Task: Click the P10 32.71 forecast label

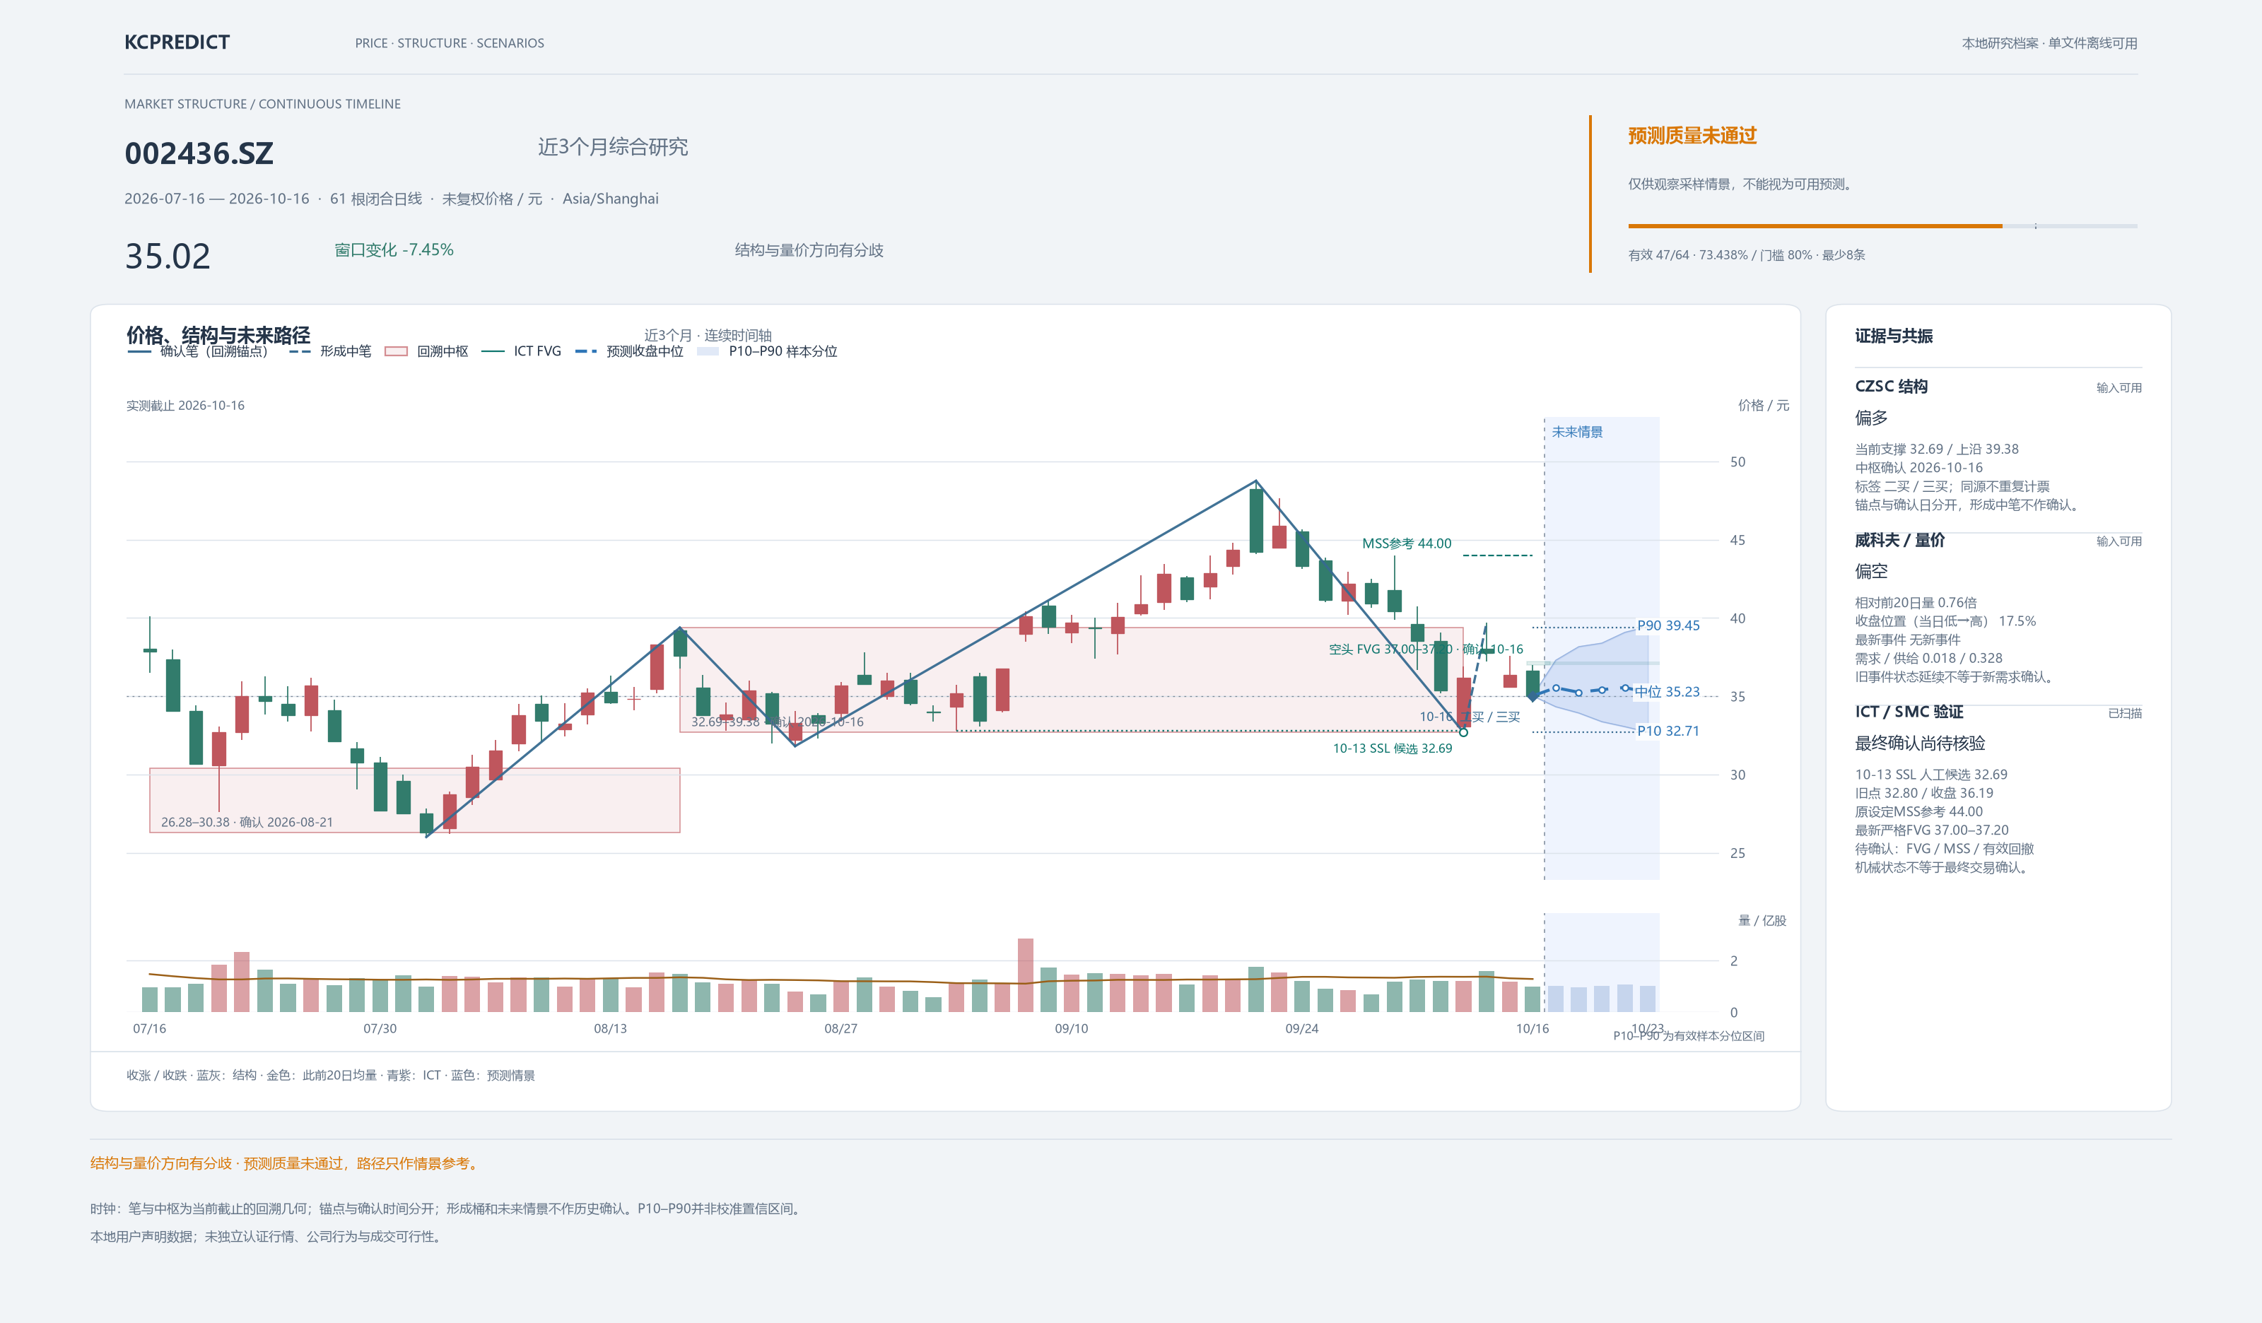Action: coord(1668,731)
